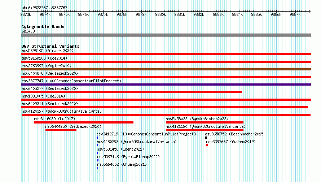
Task: Click the short red bar of nsv6404250
Action: pos(61,130)
